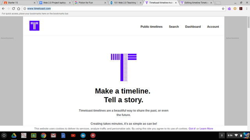Open Google Classroom from the shelf

click(34, 135)
